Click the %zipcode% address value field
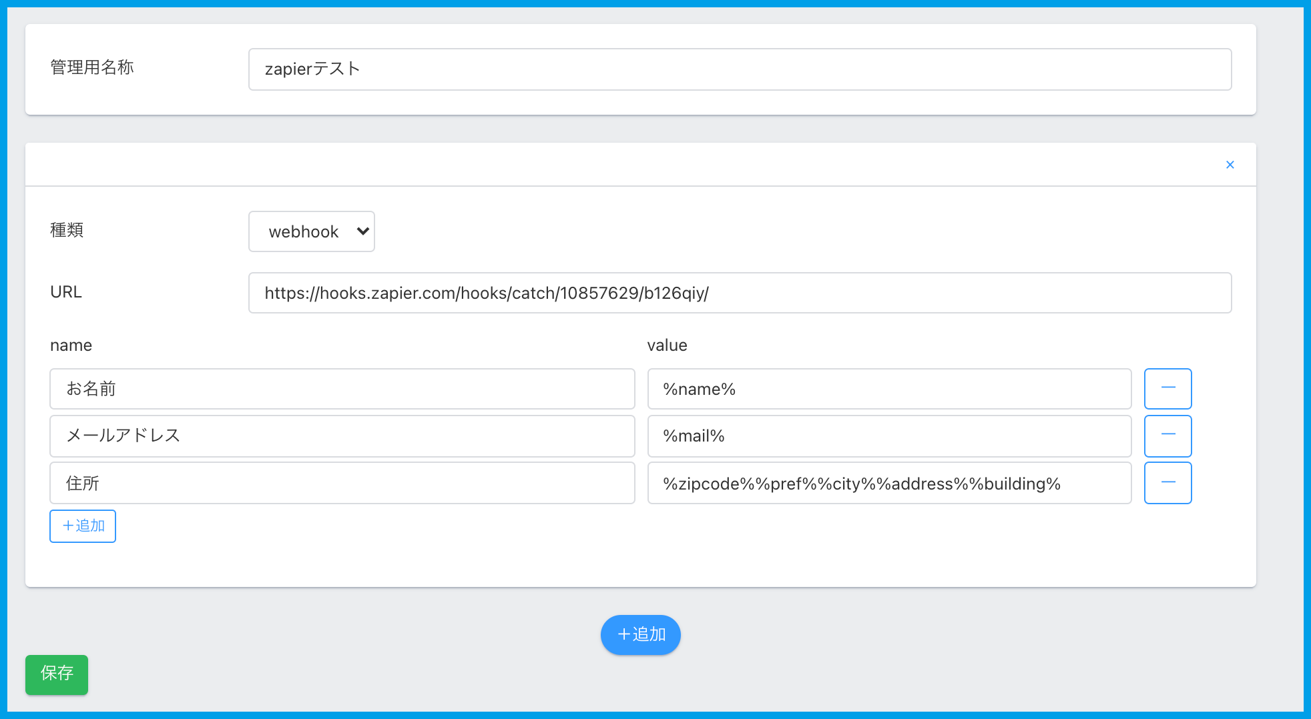Image resolution: width=1311 pixels, height=719 pixels. 889,483
